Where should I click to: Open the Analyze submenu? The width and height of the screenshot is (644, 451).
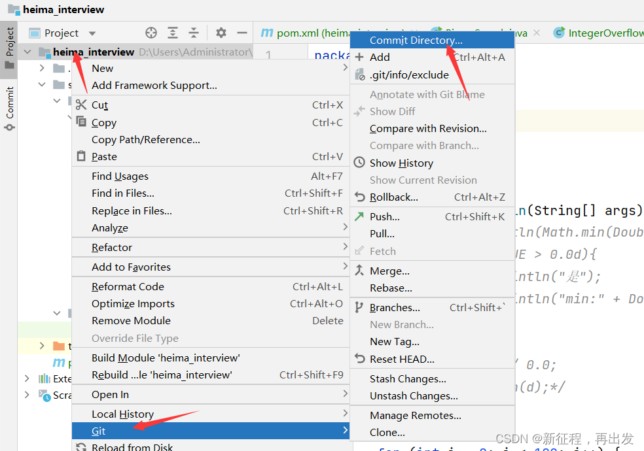click(x=211, y=227)
